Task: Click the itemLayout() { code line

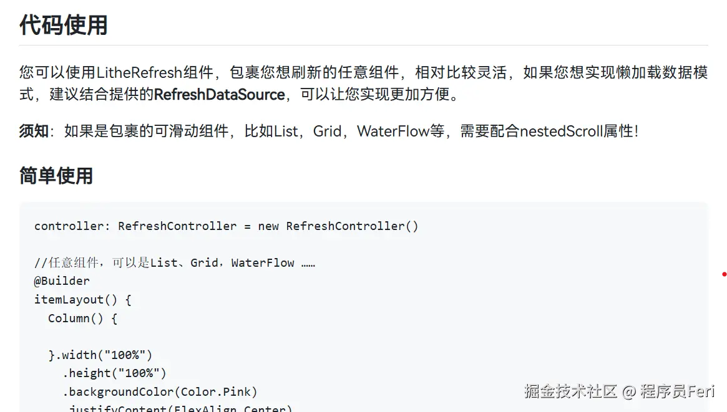Action: 83,300
